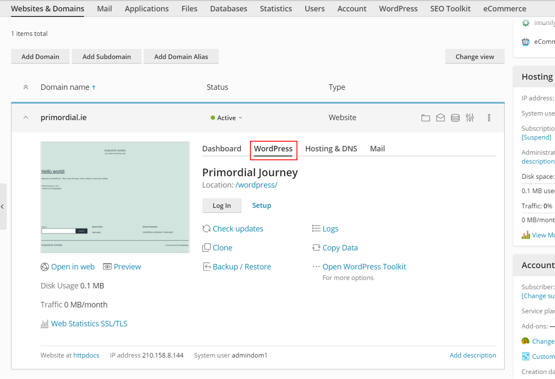Preview the site using the eye icon
This screenshot has height=379, width=555.
tap(107, 266)
